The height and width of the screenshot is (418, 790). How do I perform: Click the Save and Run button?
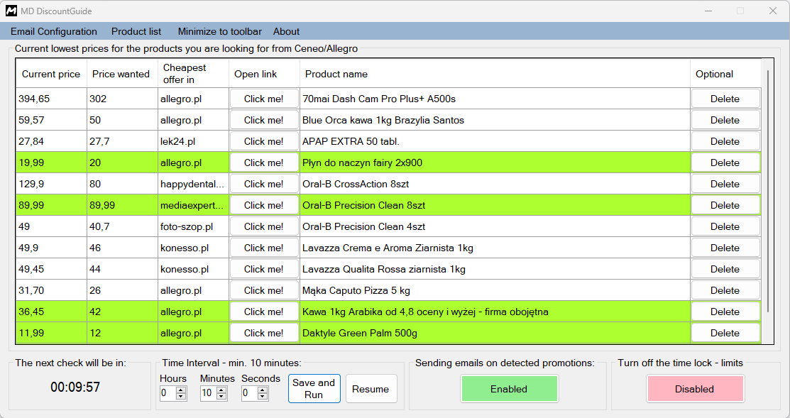tap(314, 388)
